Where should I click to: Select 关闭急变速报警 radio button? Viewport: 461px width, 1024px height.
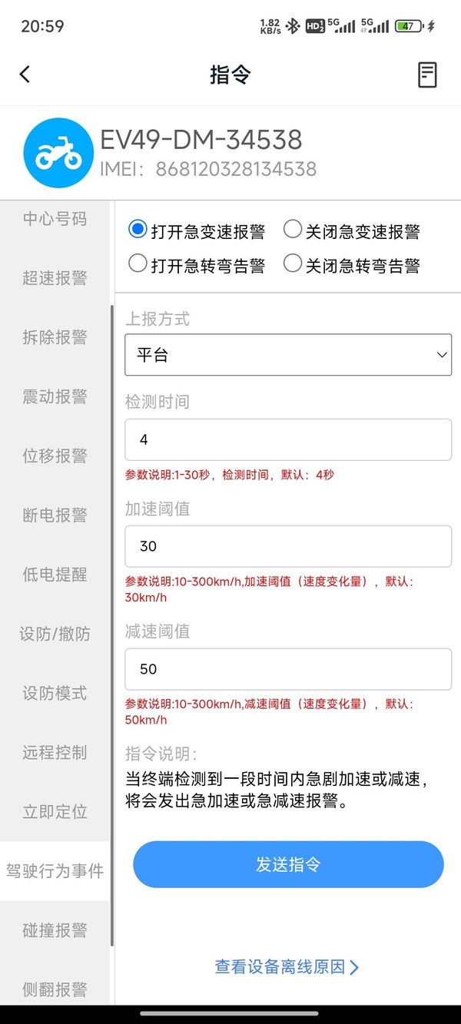coord(293,230)
